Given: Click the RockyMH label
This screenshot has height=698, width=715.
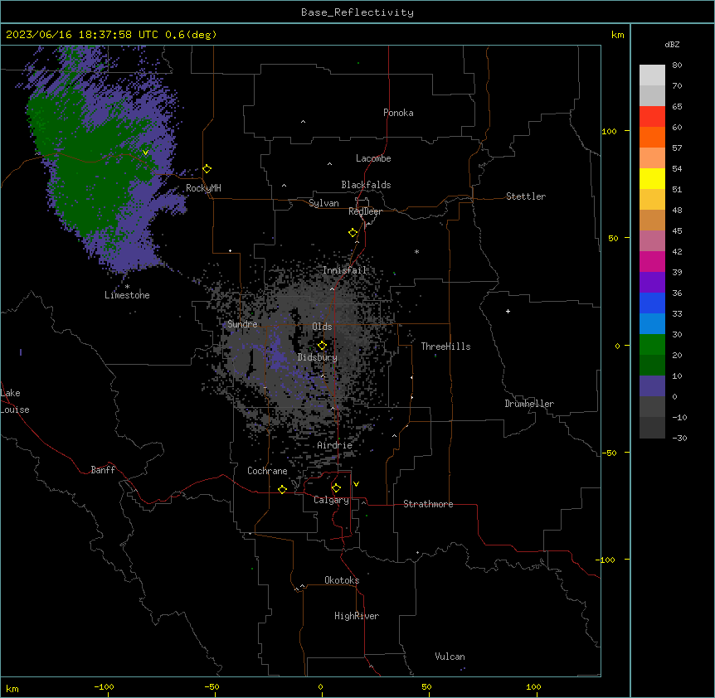Looking at the screenshot, I should pos(203,188).
